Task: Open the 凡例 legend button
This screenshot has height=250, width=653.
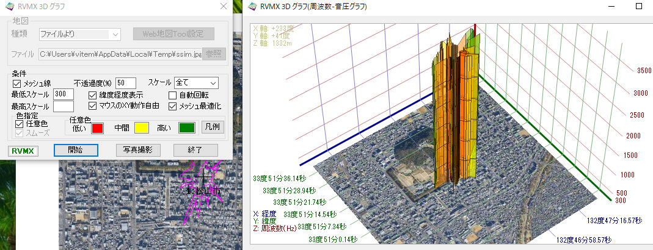Action: coord(213,127)
